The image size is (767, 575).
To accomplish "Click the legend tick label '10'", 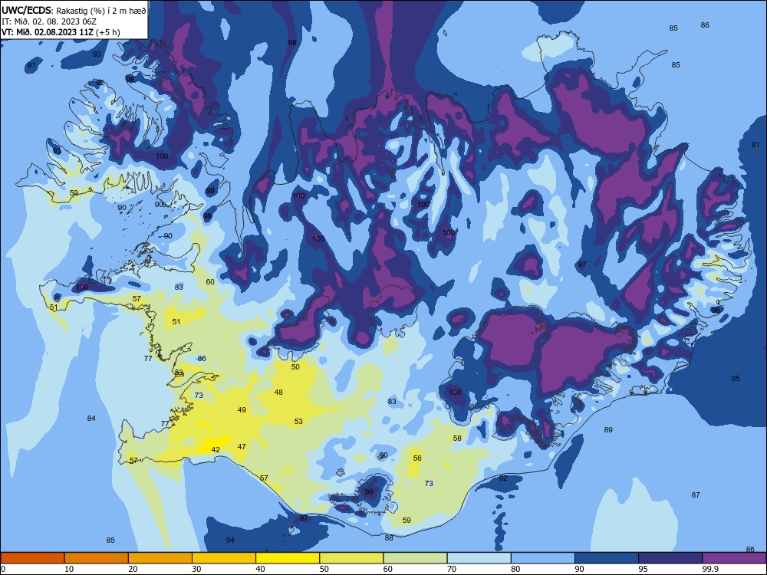I will coord(69,569).
